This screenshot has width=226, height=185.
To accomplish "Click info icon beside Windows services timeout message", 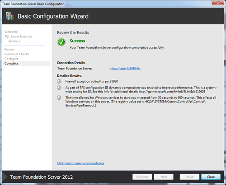I will [x=59, y=97].
